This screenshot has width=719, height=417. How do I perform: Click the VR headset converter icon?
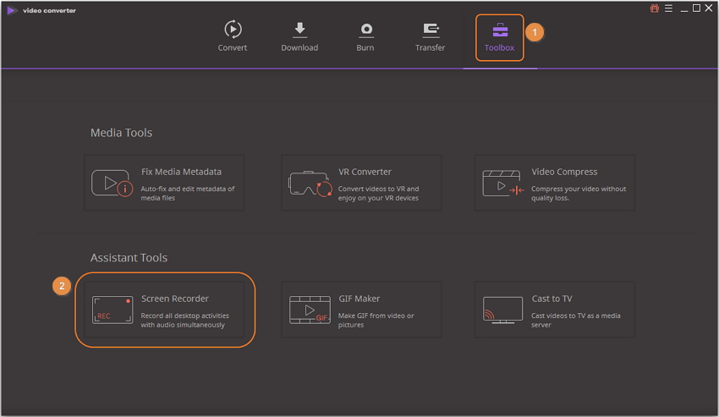(310, 184)
